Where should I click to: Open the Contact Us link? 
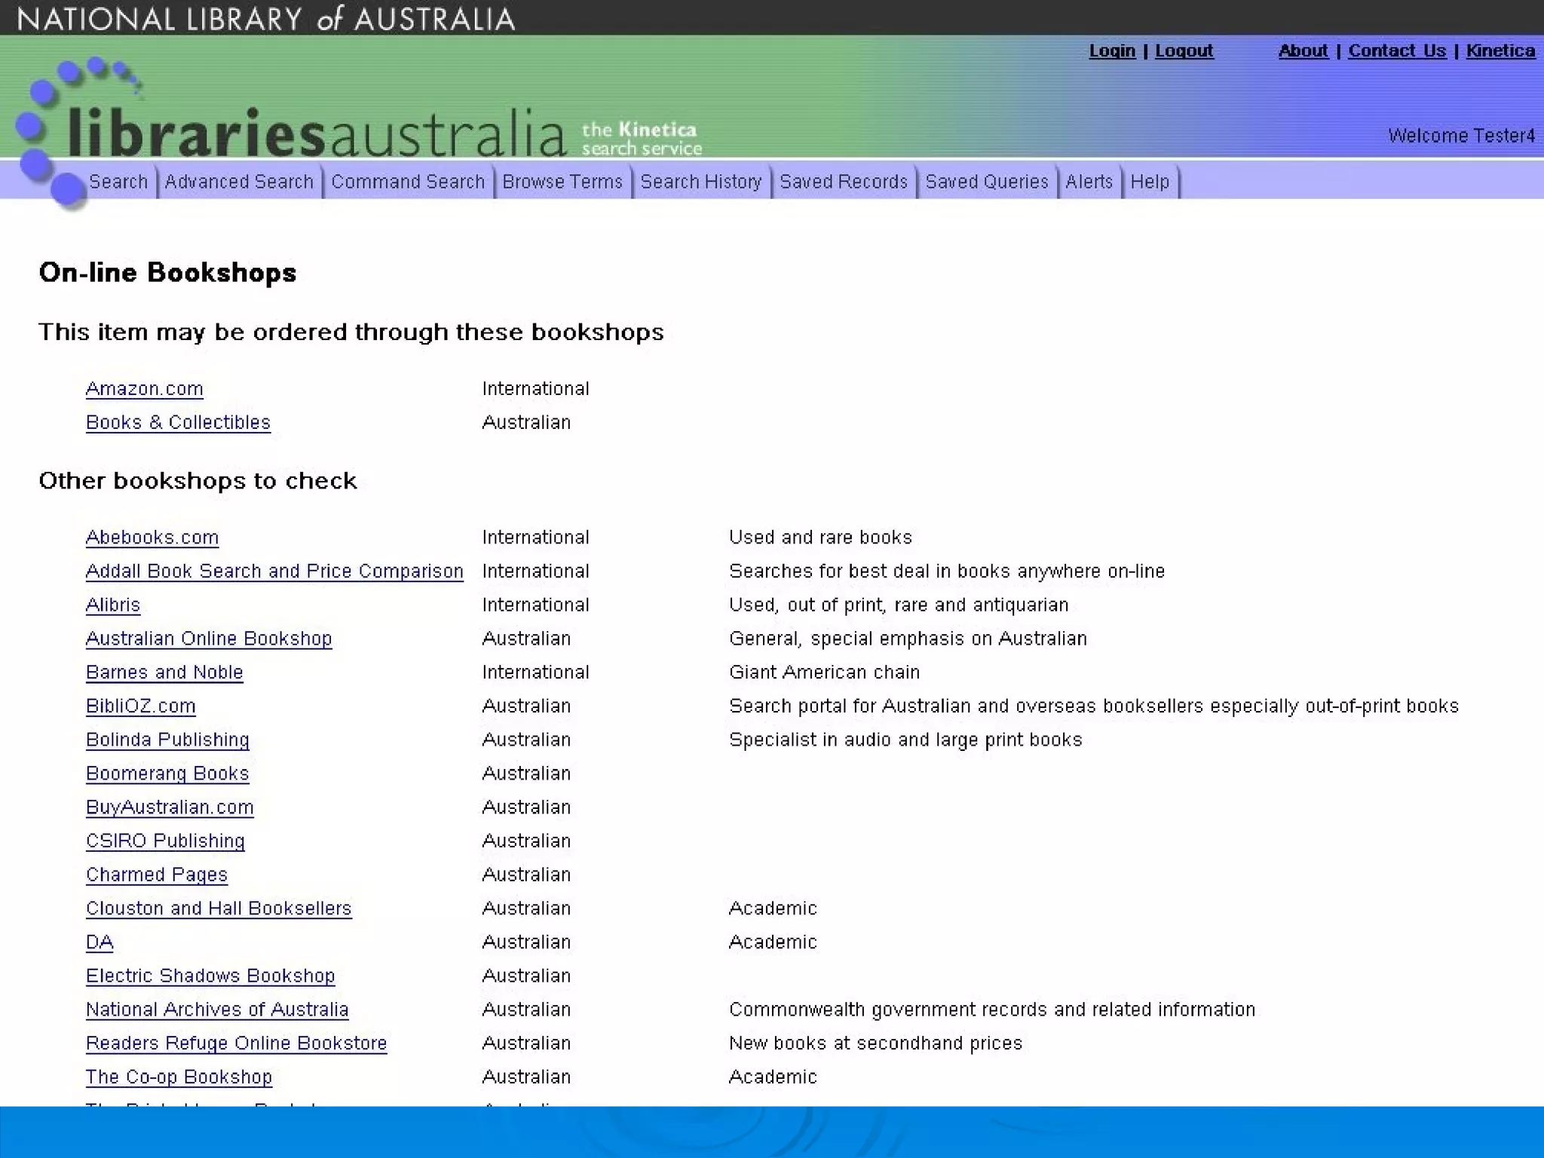[x=1397, y=51]
